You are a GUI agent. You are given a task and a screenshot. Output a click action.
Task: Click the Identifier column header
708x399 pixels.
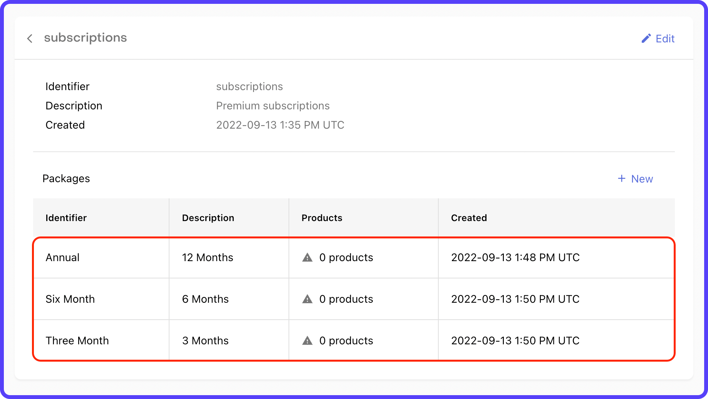point(66,218)
